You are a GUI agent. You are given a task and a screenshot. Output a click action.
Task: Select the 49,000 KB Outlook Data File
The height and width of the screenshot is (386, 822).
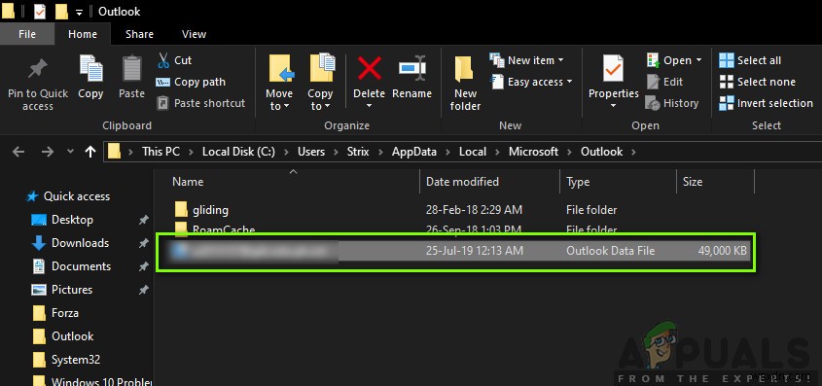(x=455, y=251)
